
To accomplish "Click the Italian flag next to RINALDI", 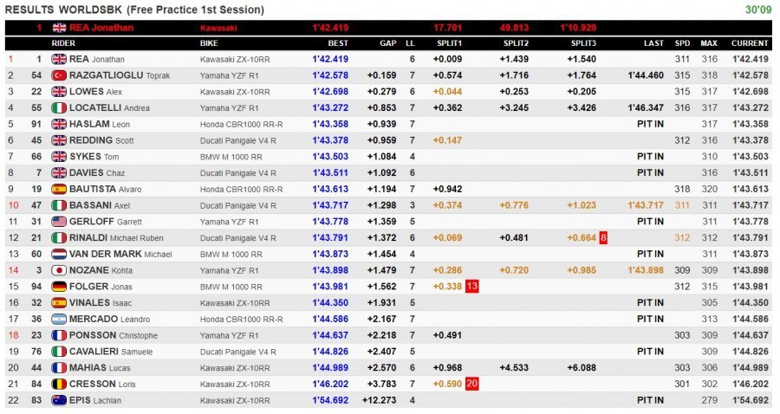I will [59, 237].
